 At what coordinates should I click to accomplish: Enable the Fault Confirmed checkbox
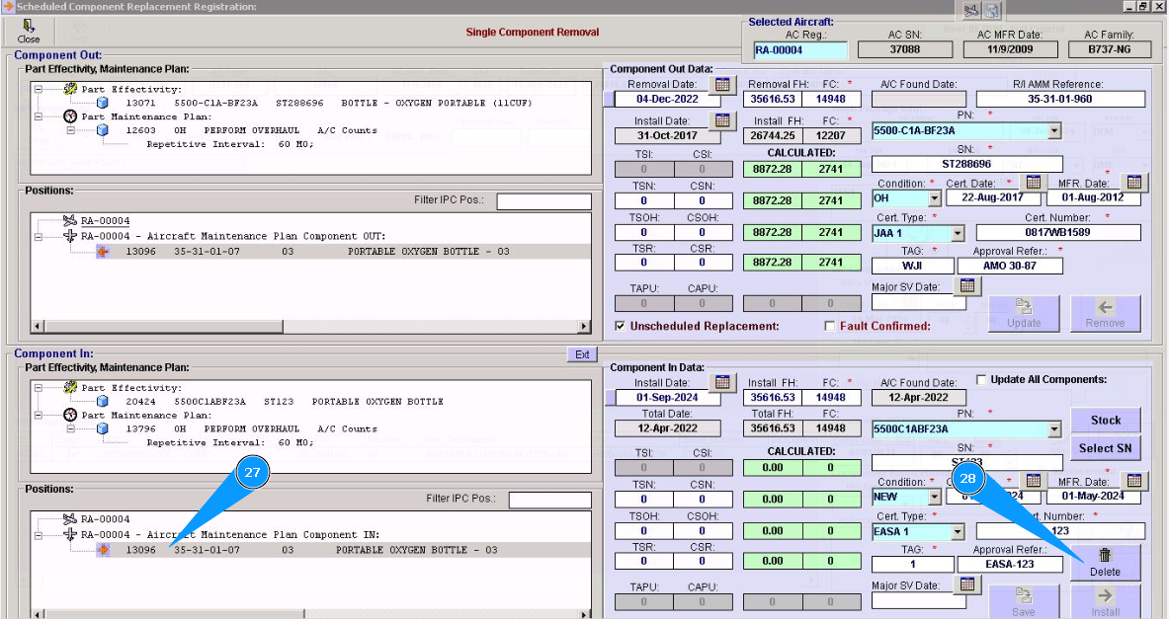(x=830, y=326)
